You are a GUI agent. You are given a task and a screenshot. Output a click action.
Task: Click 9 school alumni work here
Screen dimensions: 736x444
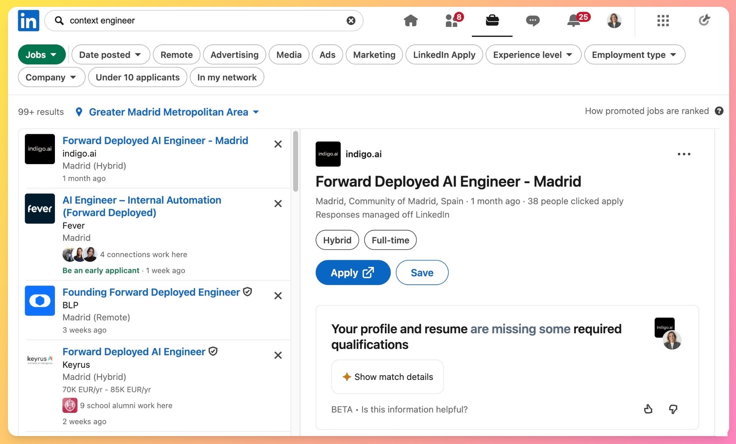pyautogui.click(x=126, y=405)
